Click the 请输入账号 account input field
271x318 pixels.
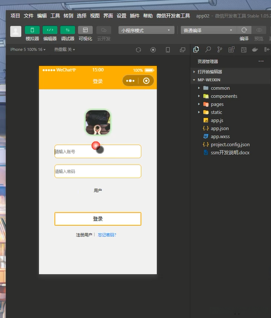[98, 152]
